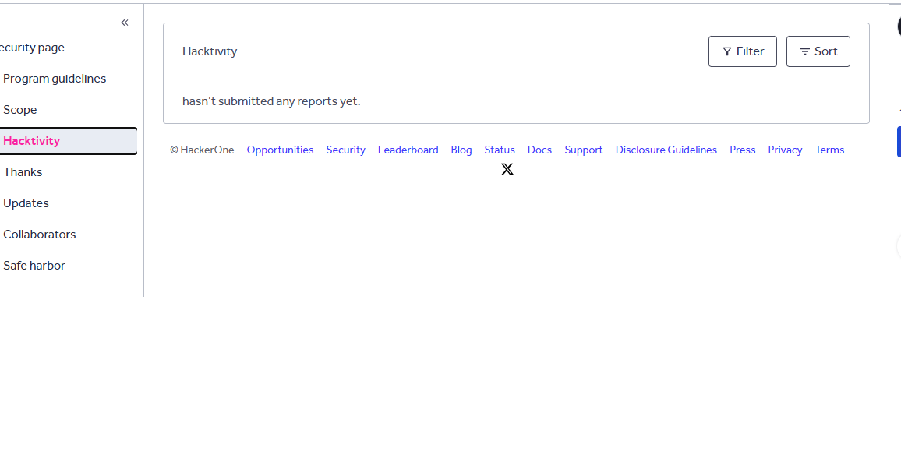This screenshot has width=901, height=455.
Task: Select the Hacktivity sidebar item
Action: click(x=69, y=141)
